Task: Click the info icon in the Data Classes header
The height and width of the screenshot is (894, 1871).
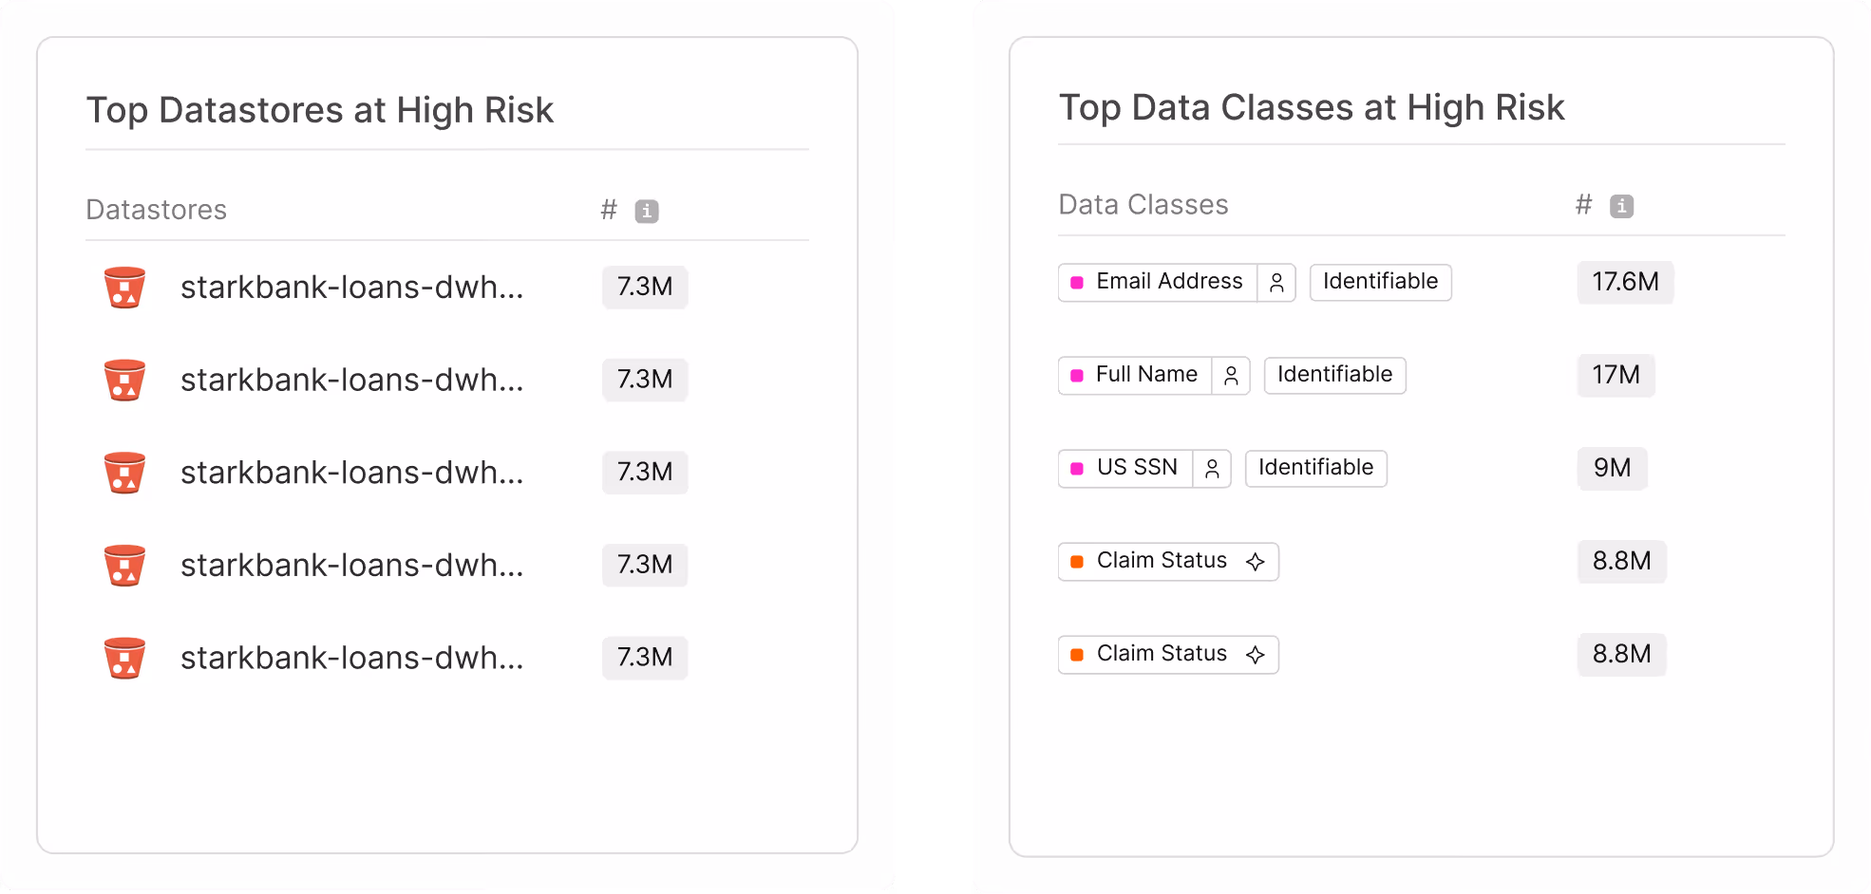Action: pos(1621,206)
